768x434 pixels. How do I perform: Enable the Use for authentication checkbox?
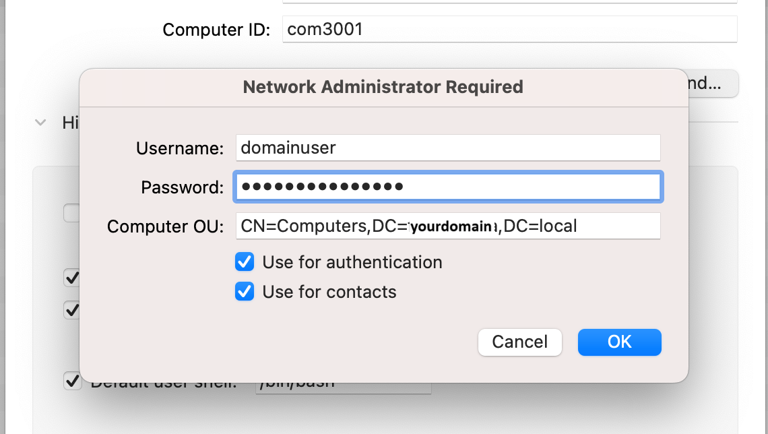(x=245, y=262)
